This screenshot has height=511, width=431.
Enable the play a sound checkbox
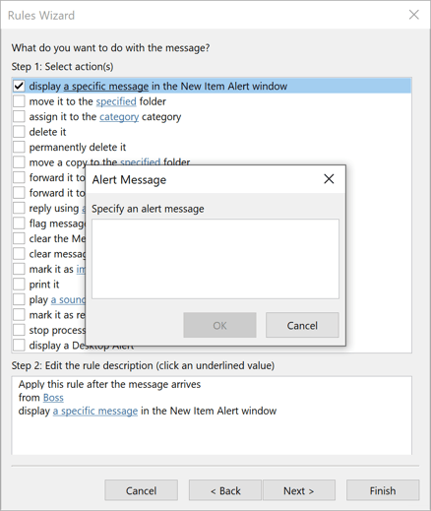point(19,299)
